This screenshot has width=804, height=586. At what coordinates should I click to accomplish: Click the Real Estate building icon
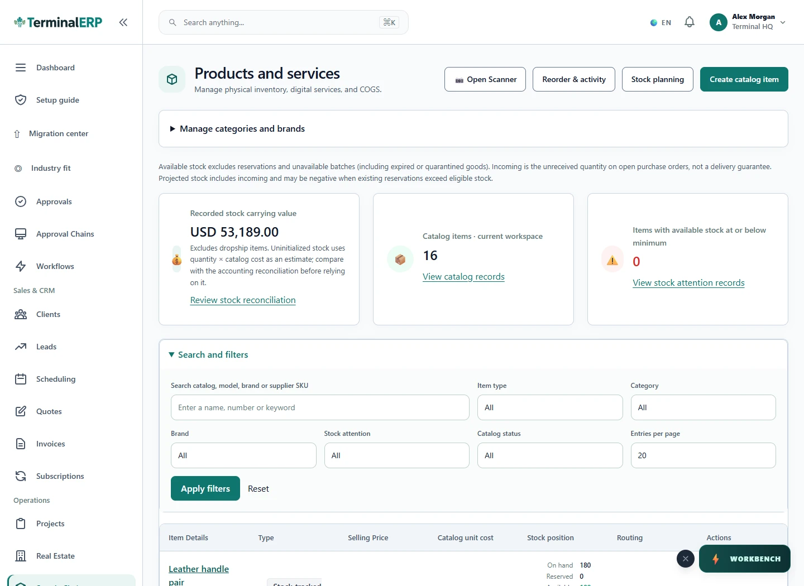(21, 556)
